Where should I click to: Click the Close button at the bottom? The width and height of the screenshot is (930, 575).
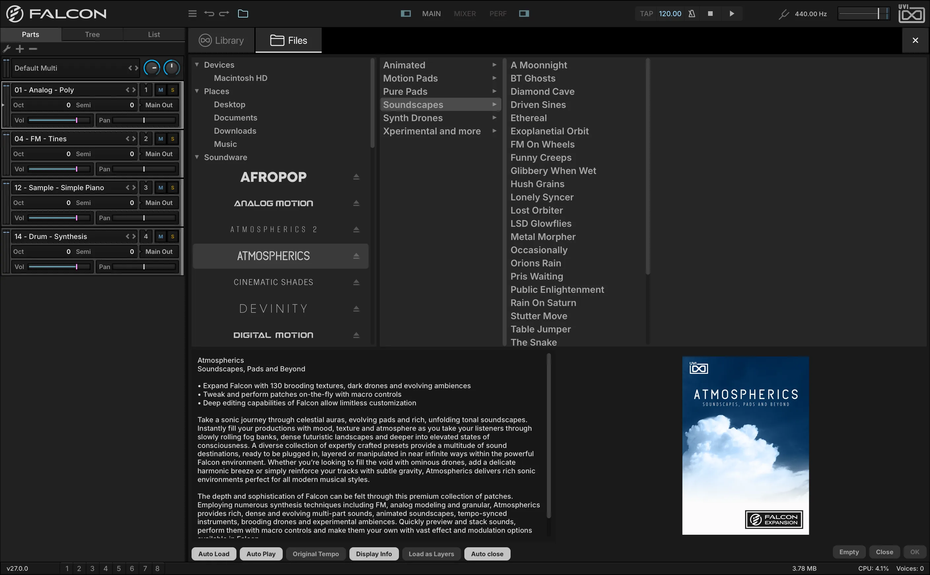884,552
